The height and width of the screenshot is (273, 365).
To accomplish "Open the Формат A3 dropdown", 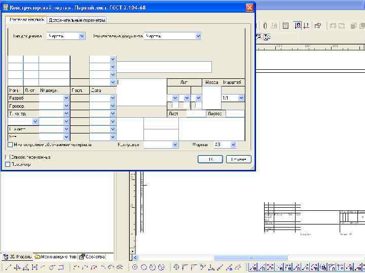I will [233, 145].
